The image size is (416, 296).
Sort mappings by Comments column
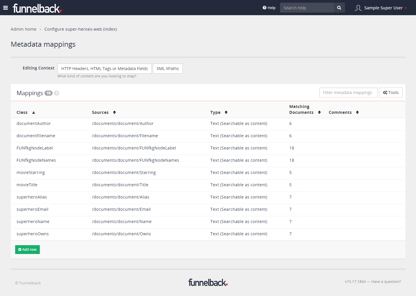click(357, 112)
